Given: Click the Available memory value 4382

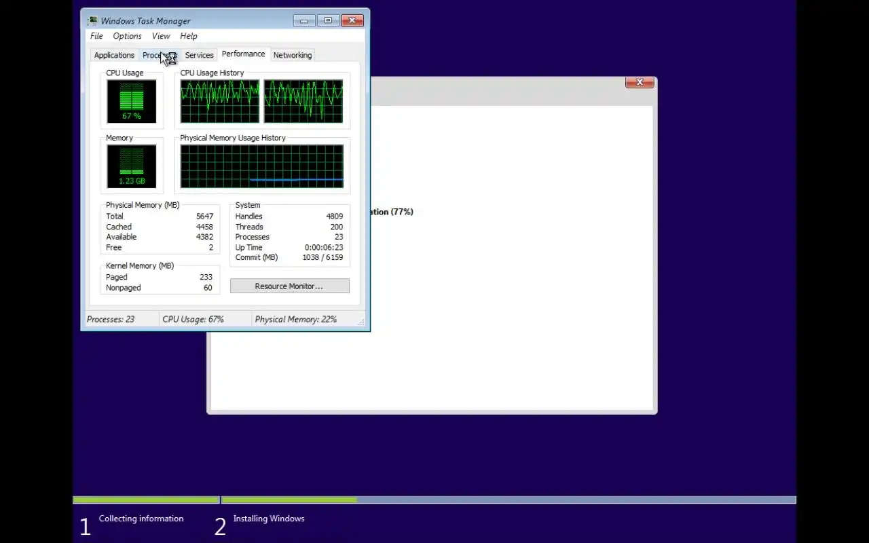Looking at the screenshot, I should coord(204,237).
